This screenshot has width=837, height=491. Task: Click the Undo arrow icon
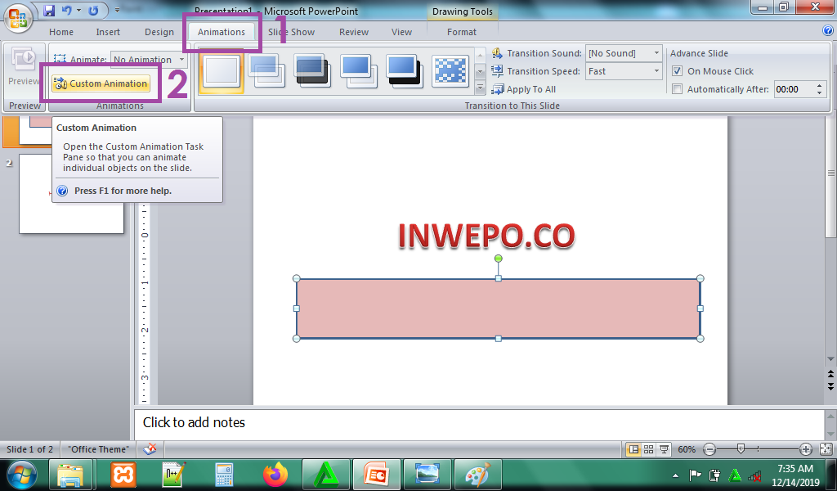[x=67, y=10]
